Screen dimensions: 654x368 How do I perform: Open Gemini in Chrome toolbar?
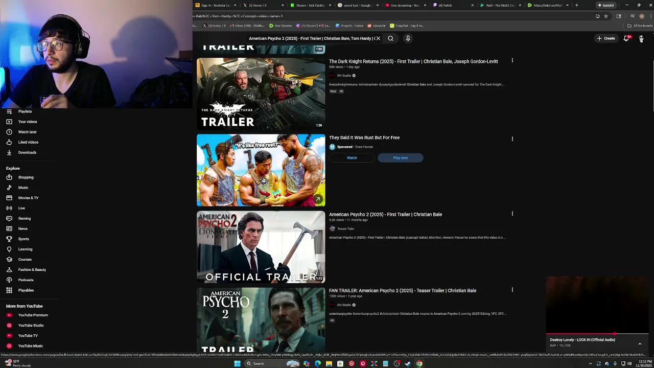click(606, 5)
